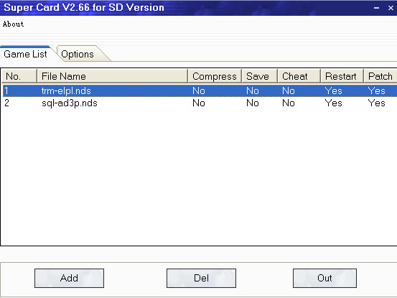This screenshot has width=397, height=298.
Task: Toggle Compress value for trm-elpl.nds
Action: click(x=199, y=91)
